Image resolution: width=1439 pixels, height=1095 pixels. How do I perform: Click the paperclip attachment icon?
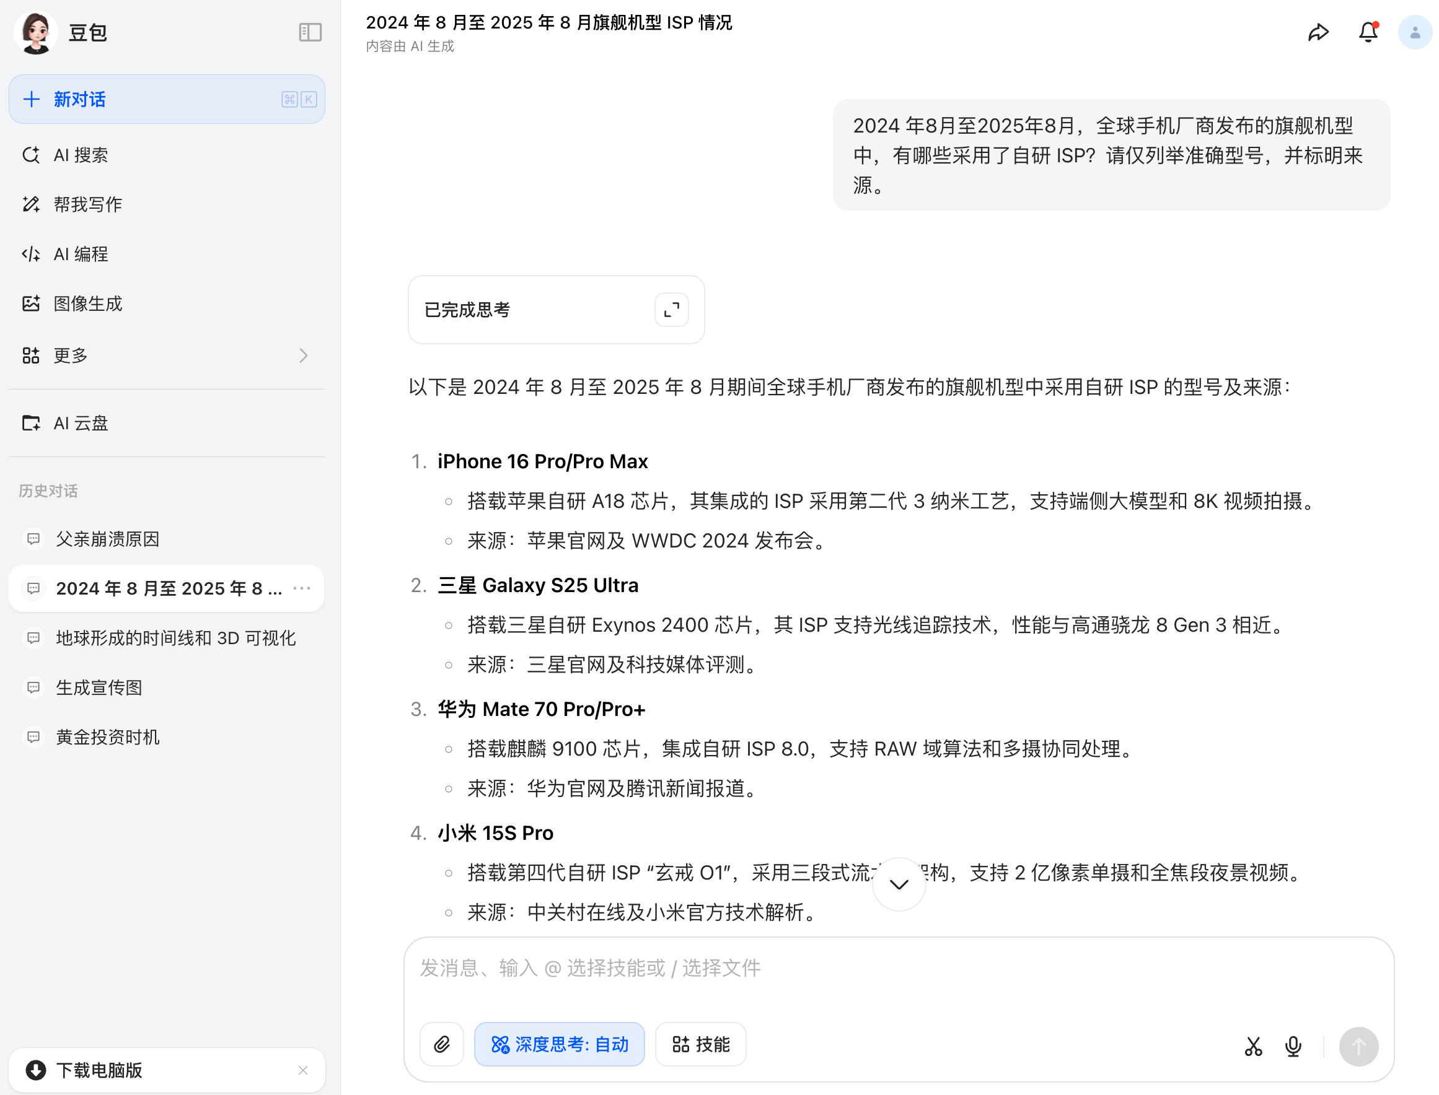441,1044
